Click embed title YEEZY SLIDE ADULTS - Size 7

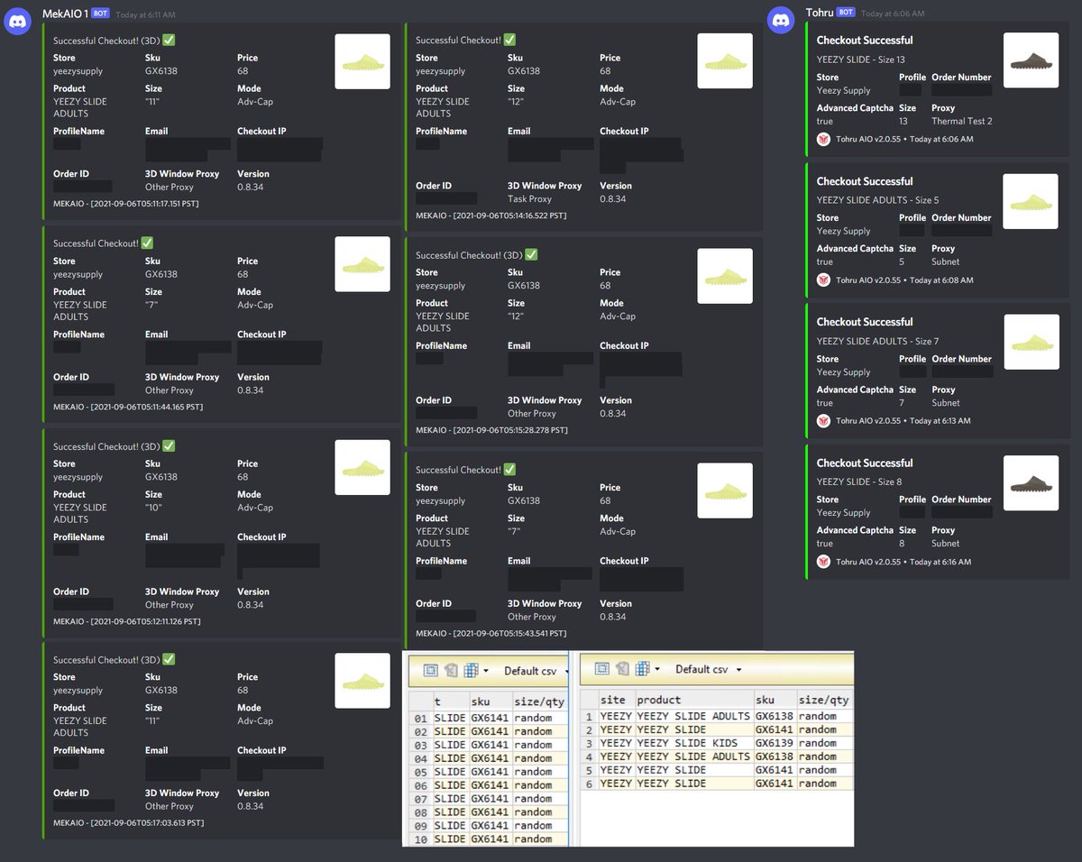pyautogui.click(x=878, y=341)
